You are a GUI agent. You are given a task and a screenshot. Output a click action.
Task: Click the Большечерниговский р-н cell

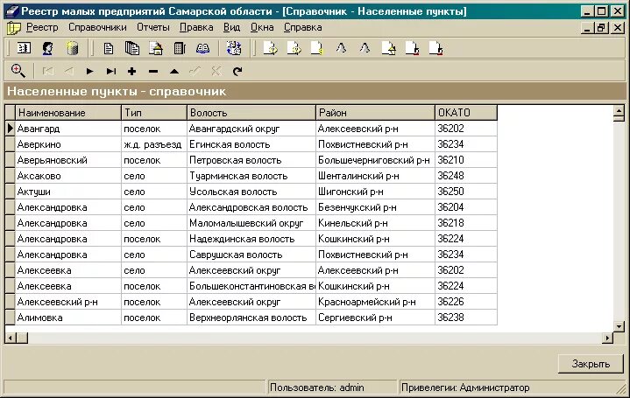pos(375,160)
